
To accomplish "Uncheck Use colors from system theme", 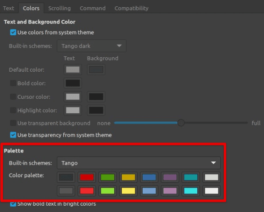I will click(x=13, y=32).
